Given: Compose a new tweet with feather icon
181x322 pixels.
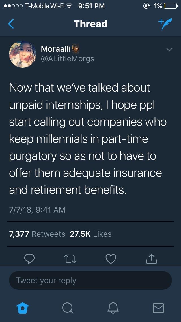Looking at the screenshot, I should (x=165, y=24).
